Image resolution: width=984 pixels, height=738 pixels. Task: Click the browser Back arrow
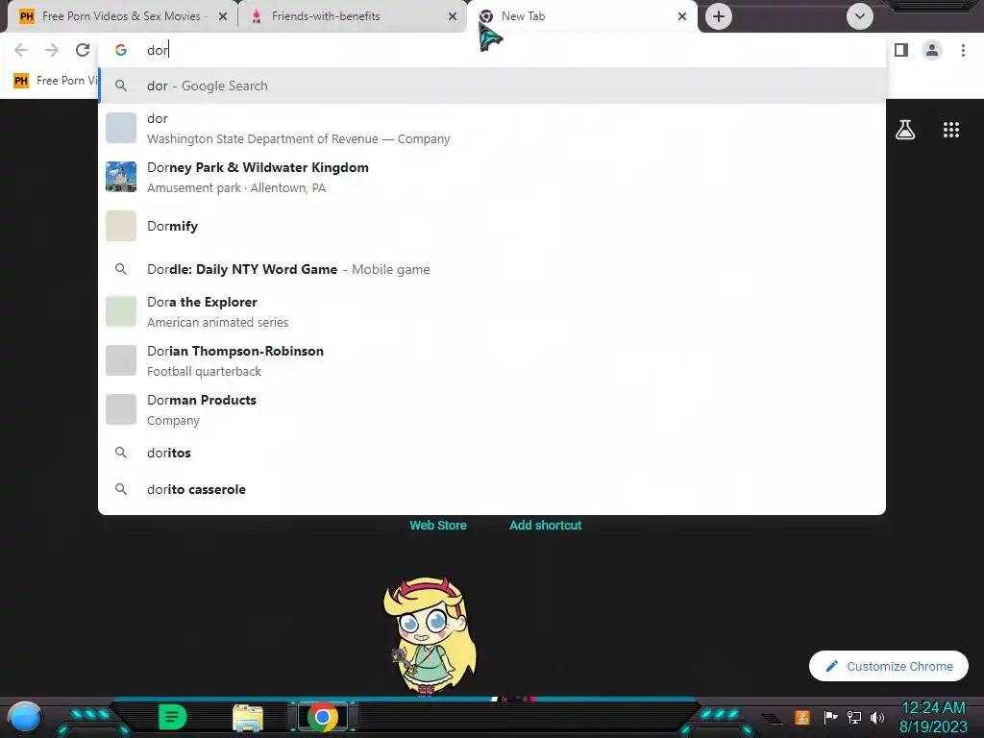[x=21, y=50]
